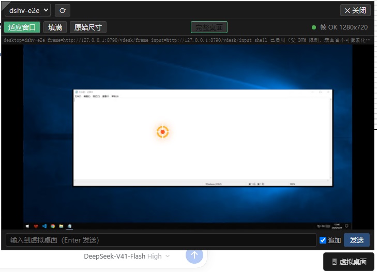The image size is (378, 272).
Task: Open the notification center icon in remote taskbar
Action: click(346, 226)
